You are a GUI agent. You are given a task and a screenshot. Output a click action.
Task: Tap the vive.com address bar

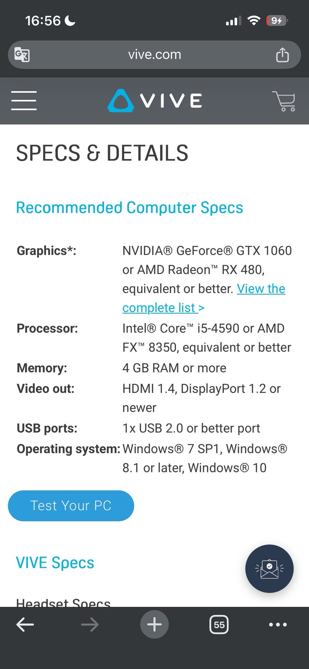[x=154, y=55]
